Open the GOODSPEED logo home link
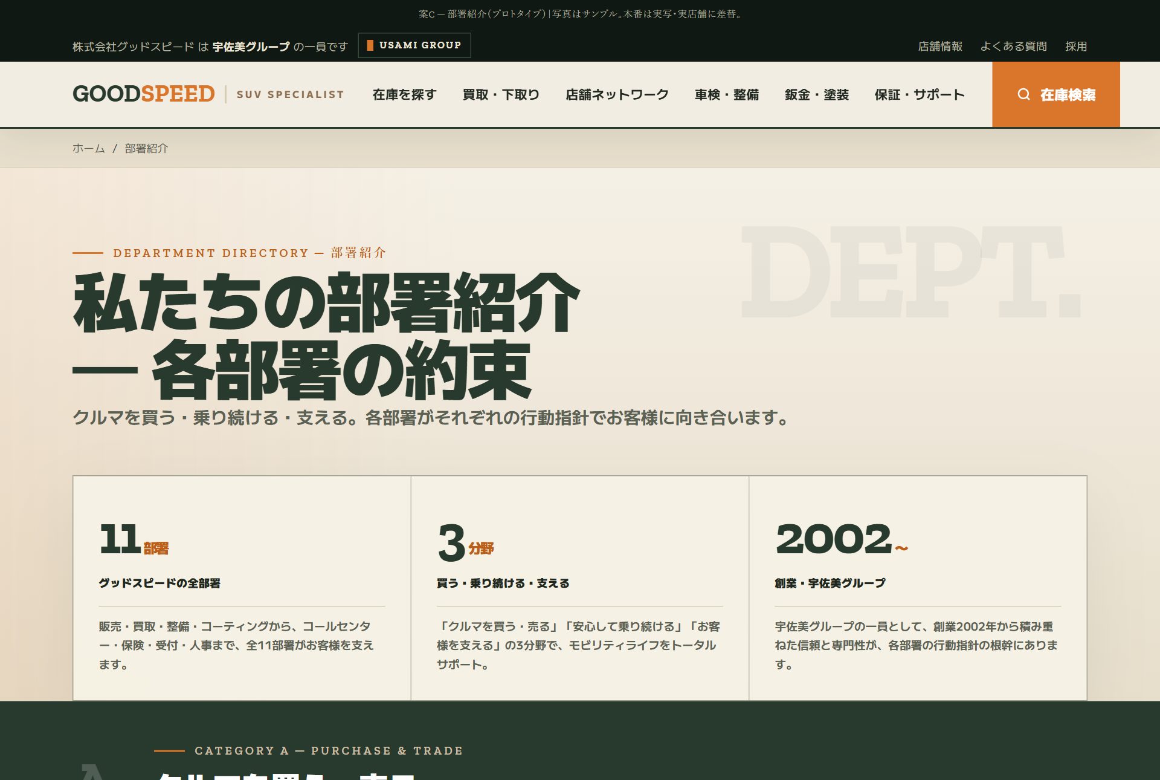The height and width of the screenshot is (780, 1160). (144, 94)
